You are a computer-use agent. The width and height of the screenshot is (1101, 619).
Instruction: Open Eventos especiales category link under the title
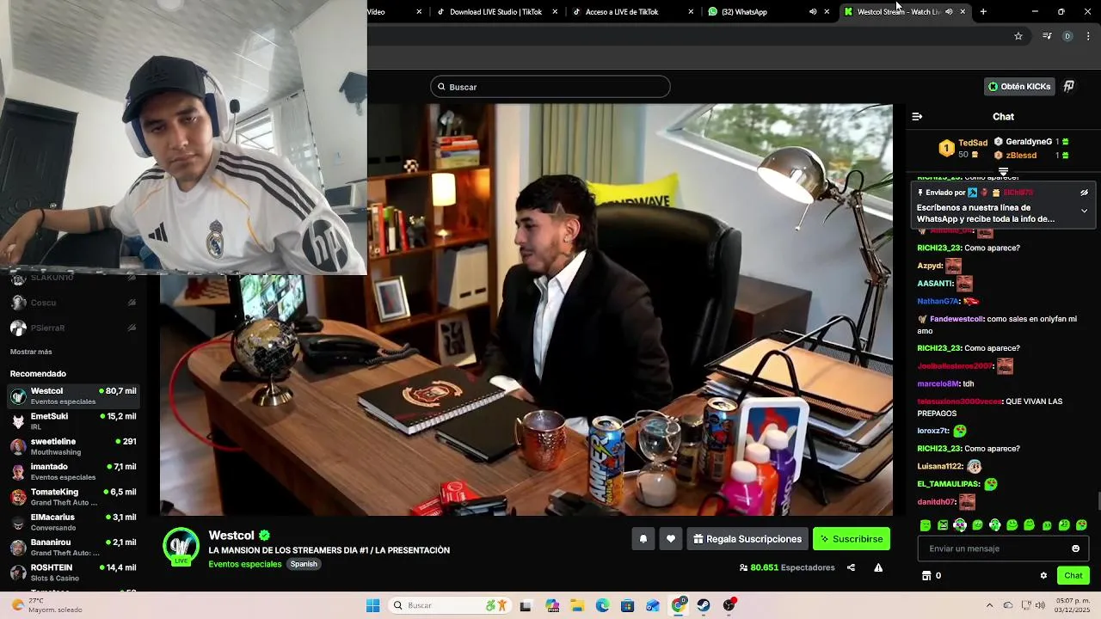tap(245, 564)
